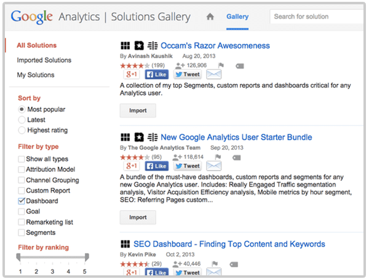This screenshot has height=279, width=369.
Task: Google +1 the Starter Bundle solution
Action: coord(132,166)
